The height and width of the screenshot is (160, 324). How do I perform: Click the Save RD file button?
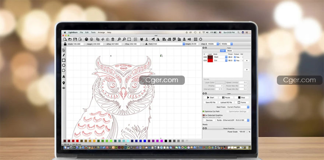tap(211, 102)
